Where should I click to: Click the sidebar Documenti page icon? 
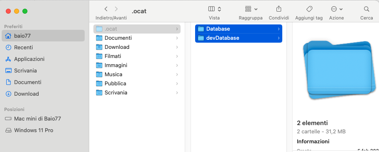(x=8, y=82)
